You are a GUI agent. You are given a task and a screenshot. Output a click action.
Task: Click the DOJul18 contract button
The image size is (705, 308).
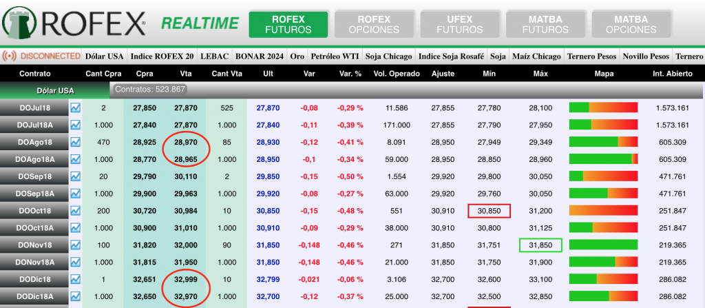pyautogui.click(x=35, y=108)
